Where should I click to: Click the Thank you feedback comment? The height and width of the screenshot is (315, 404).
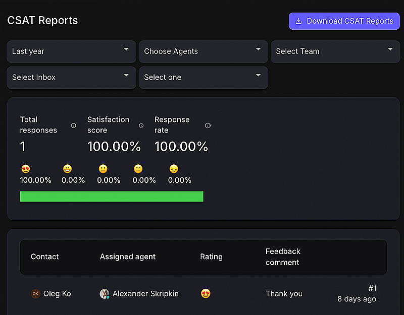[284, 294]
